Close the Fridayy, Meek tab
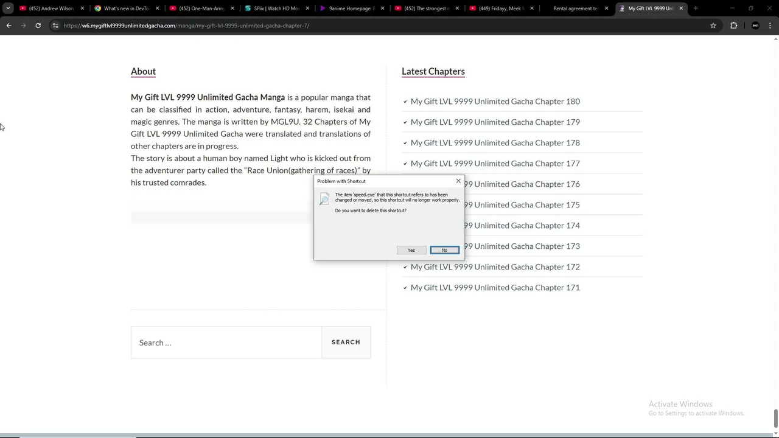 tap(532, 9)
